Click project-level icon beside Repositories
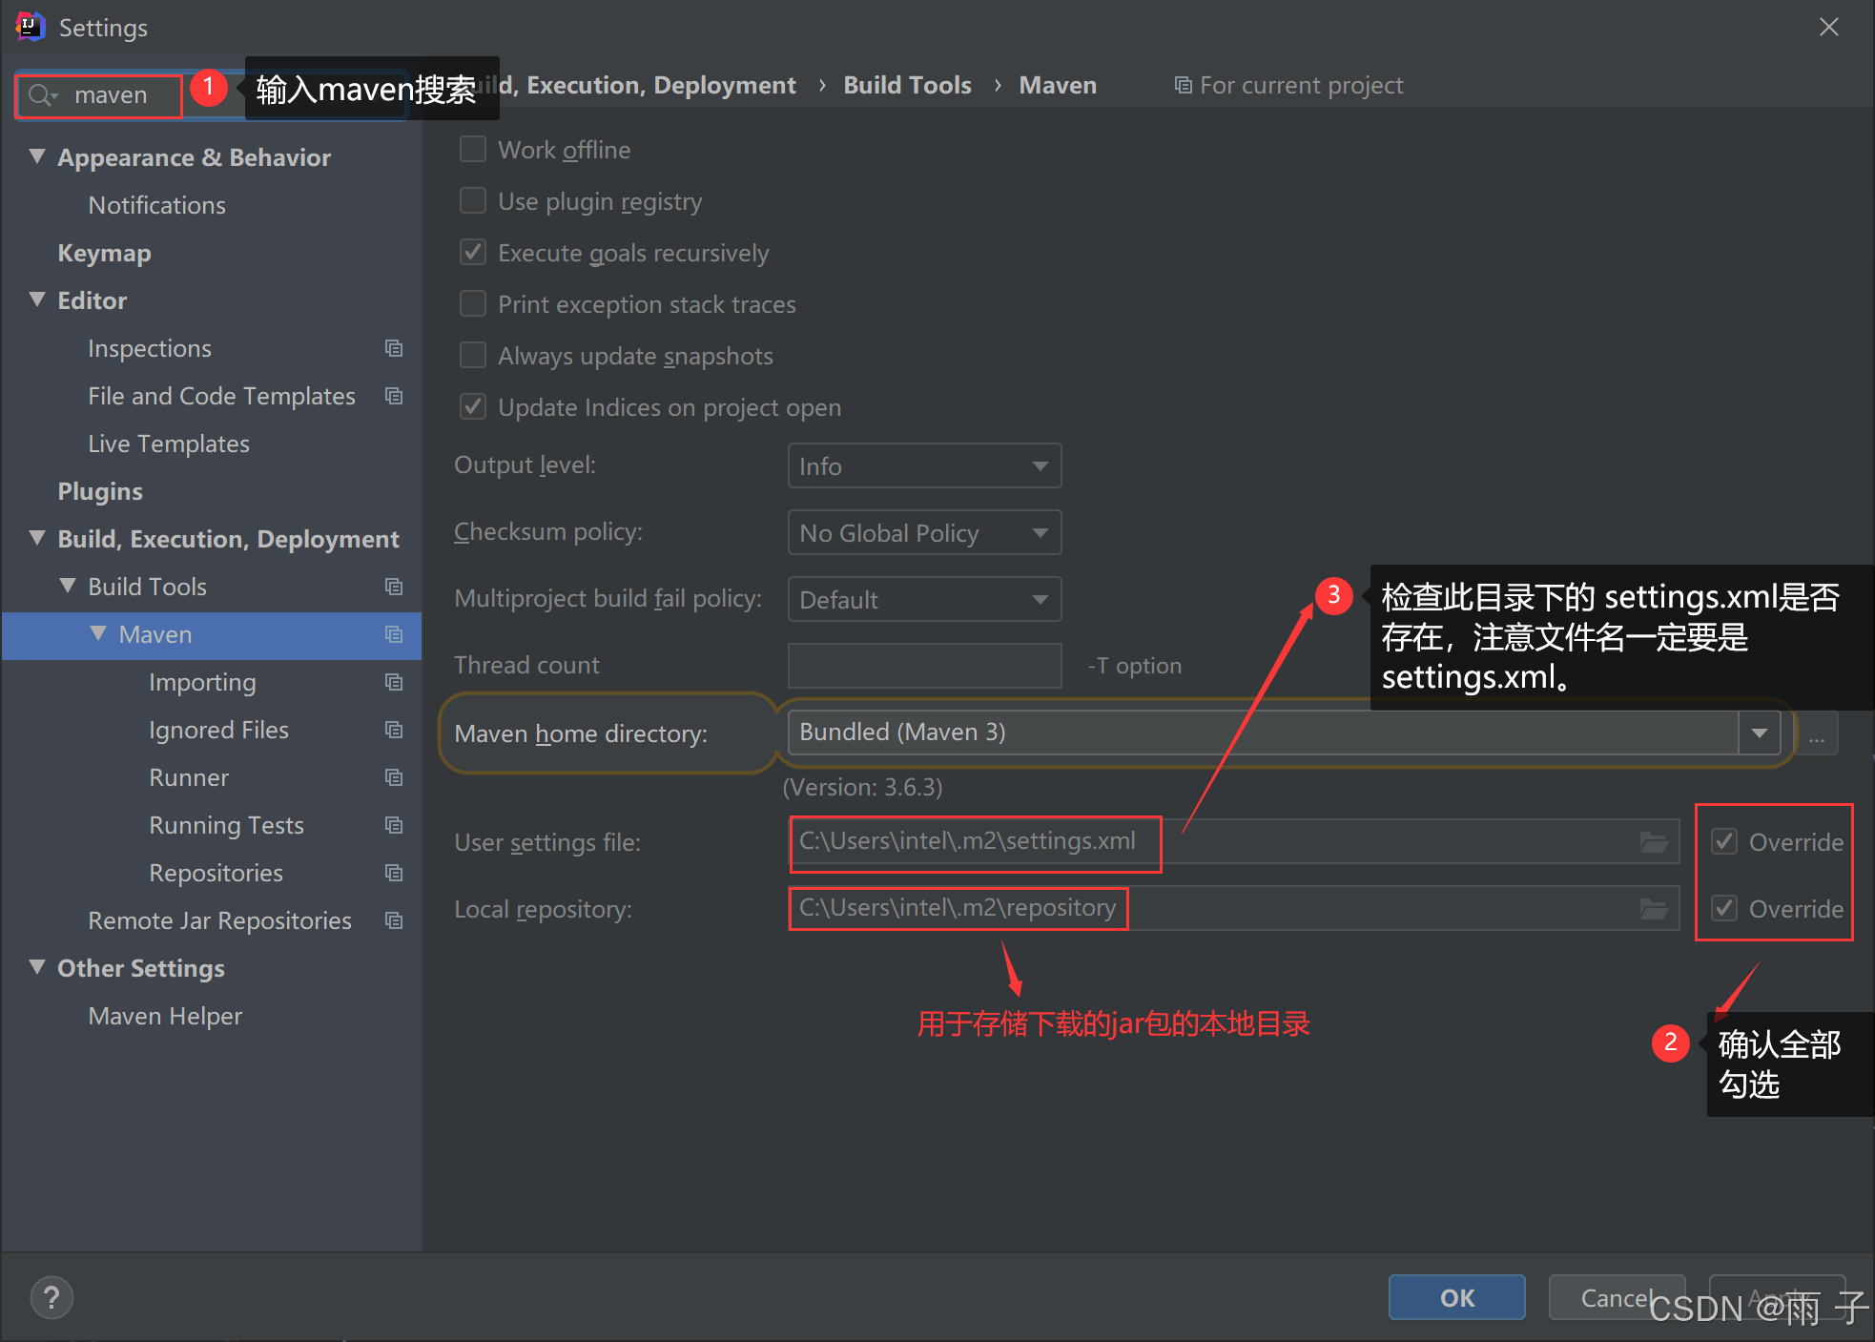Viewport: 1875px width, 1342px height. point(394,873)
